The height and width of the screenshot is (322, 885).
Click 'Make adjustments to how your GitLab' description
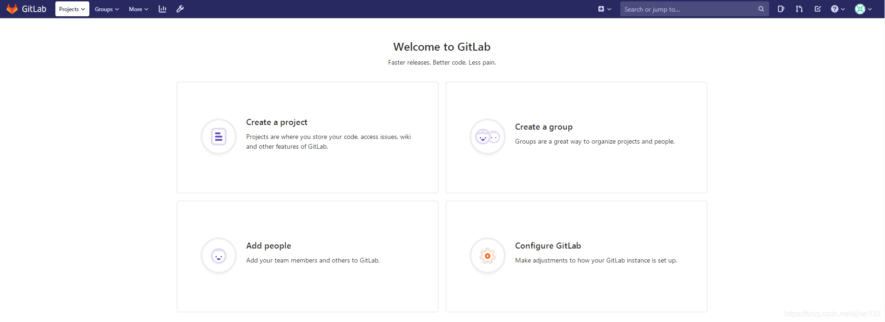pyautogui.click(x=596, y=260)
